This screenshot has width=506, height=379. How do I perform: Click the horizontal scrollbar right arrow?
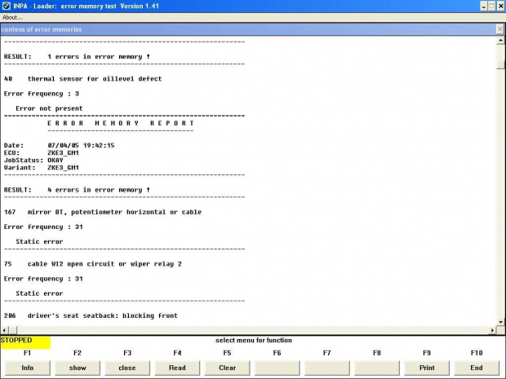click(491, 330)
